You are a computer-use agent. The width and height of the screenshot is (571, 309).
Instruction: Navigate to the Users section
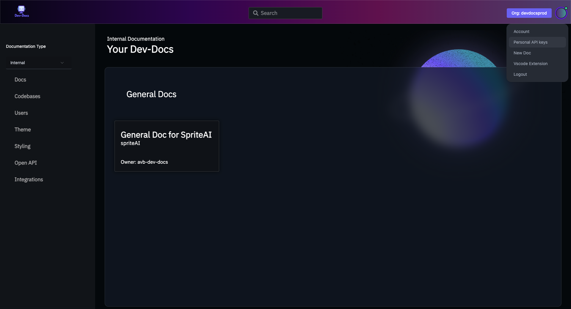(21, 113)
